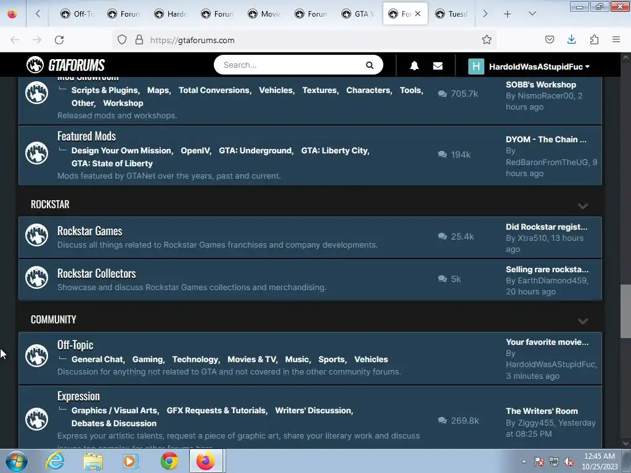Bookmark this page with star icon
Viewport: 631px width, 473px height.
pyautogui.click(x=487, y=39)
